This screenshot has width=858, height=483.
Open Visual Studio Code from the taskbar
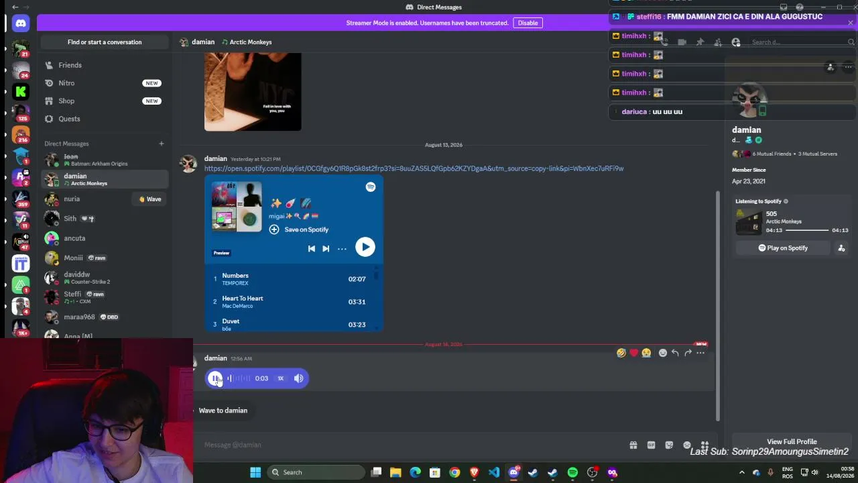click(x=494, y=472)
